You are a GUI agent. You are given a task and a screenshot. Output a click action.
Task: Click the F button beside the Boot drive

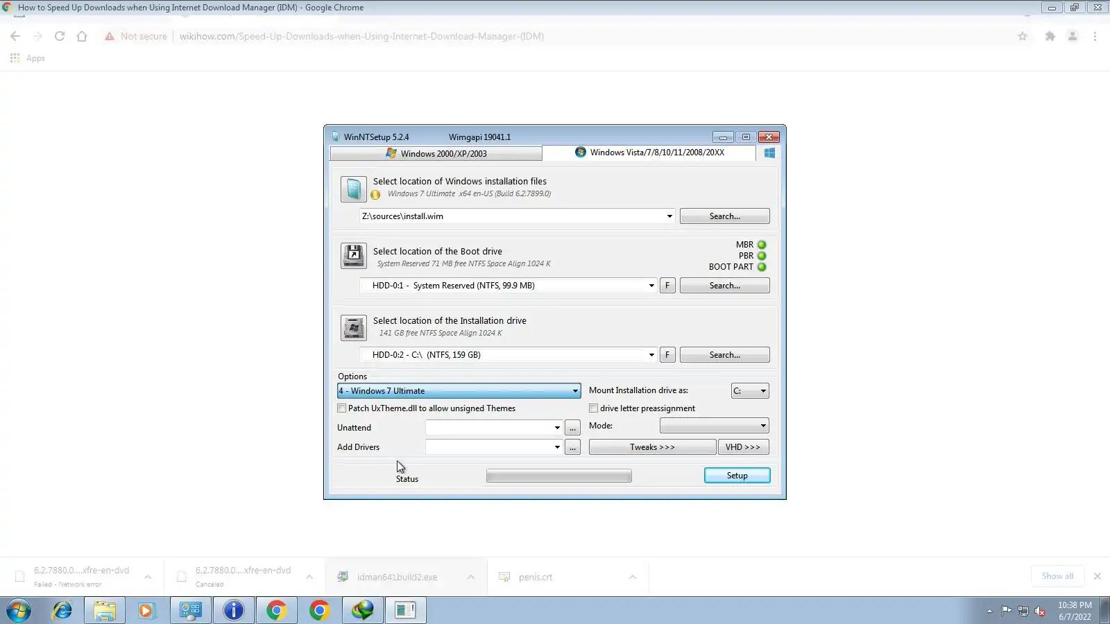[667, 286]
